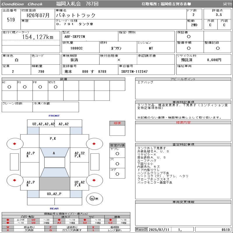The height and width of the screenshot is (233, 233).
Task: Select the rear wheel marker on the diagram's right side
Action: (x=94, y=180)
